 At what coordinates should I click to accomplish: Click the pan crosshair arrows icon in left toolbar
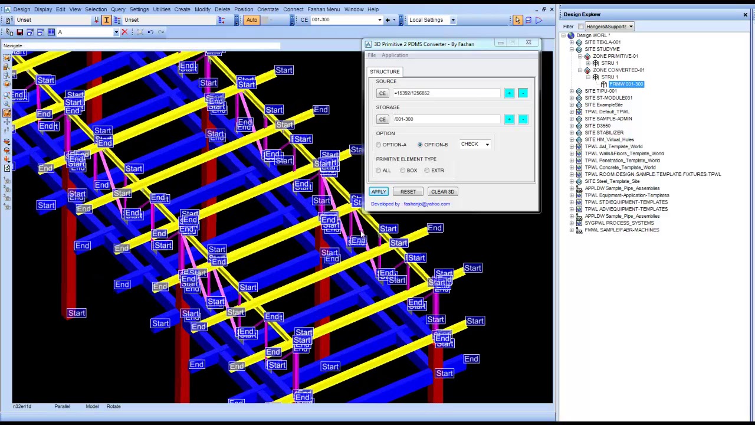pyautogui.click(x=7, y=122)
